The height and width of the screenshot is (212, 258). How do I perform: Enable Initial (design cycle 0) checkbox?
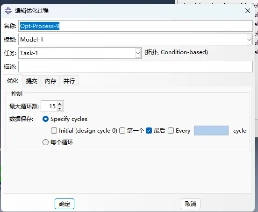[x=54, y=131]
